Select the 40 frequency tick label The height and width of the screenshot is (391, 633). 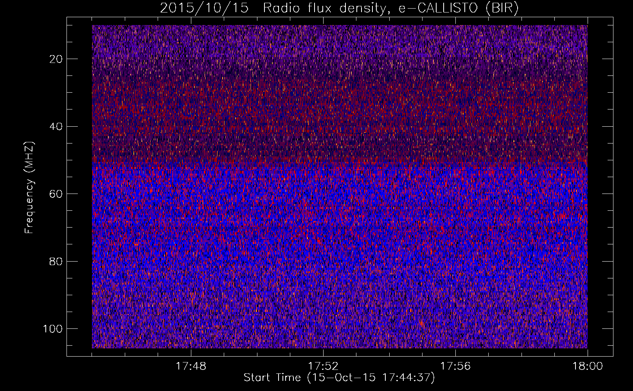pos(56,126)
